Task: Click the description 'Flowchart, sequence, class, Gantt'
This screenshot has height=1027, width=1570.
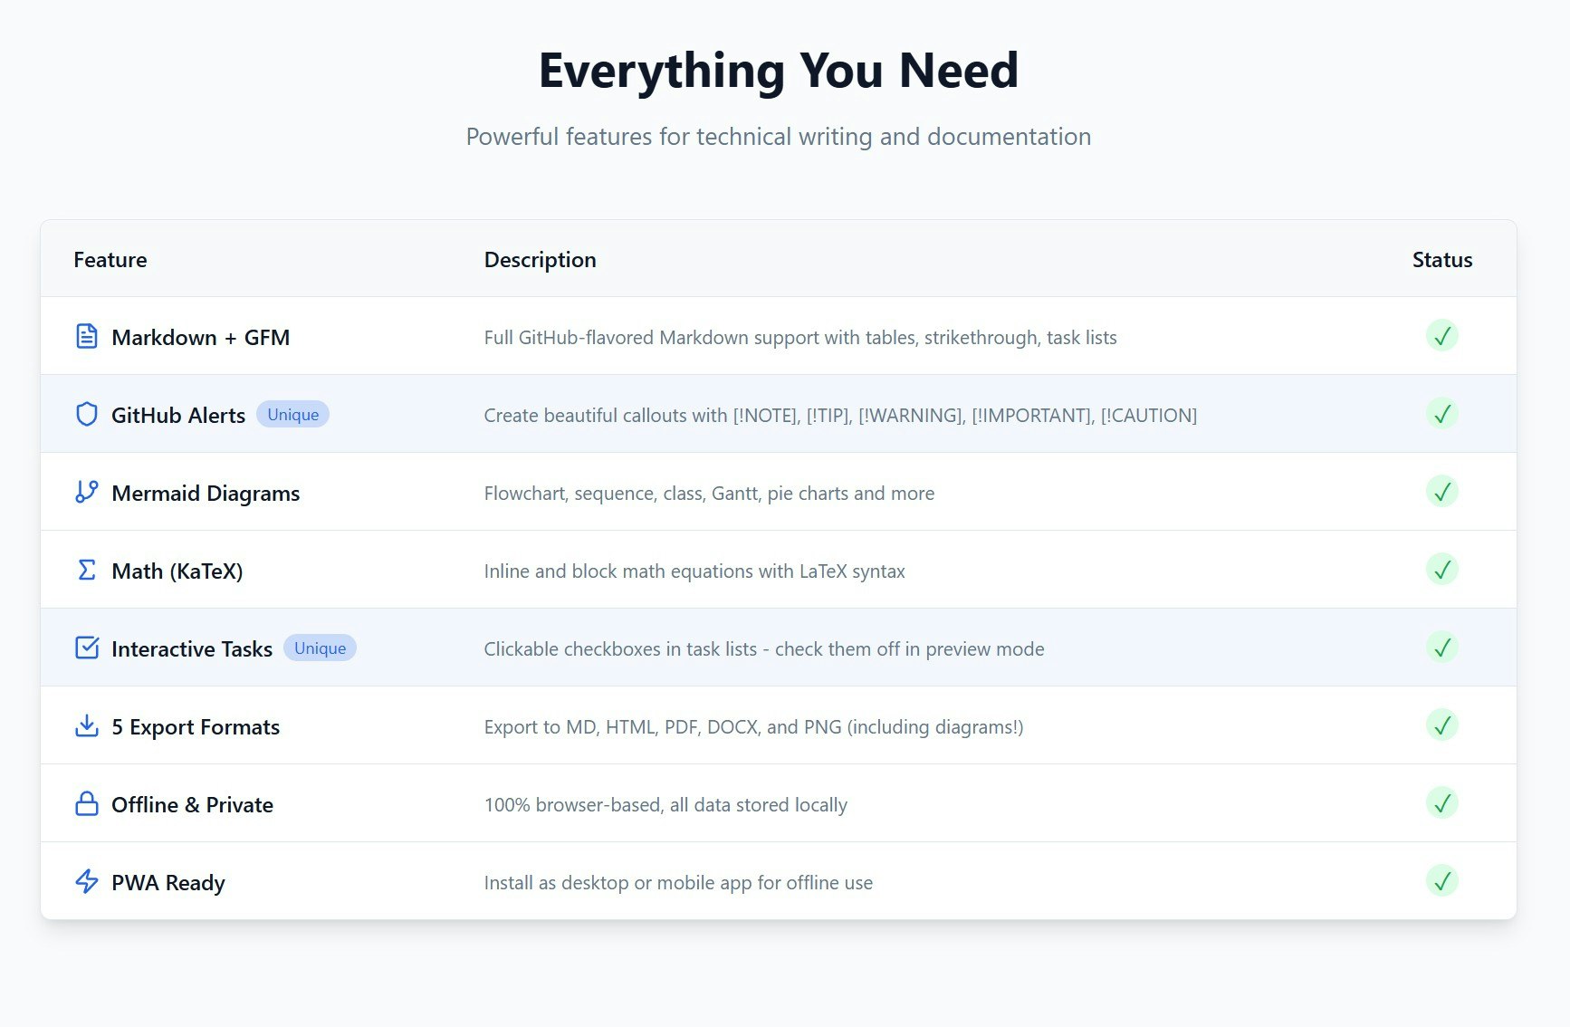Action: pos(709,494)
